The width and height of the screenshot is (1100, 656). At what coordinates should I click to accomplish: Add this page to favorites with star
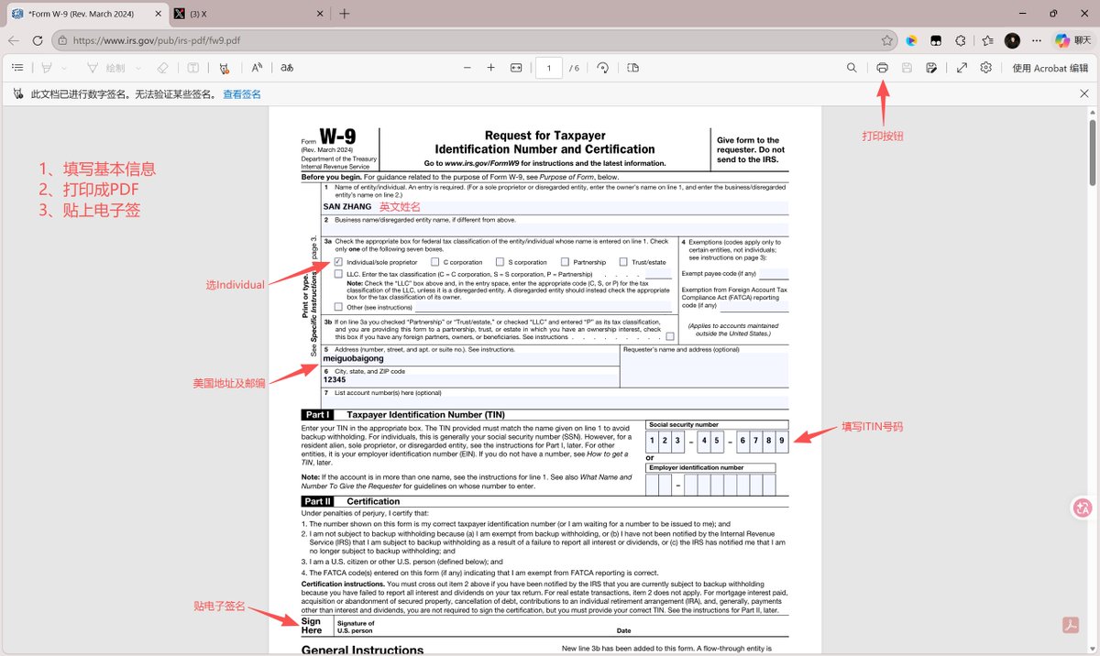(886, 40)
